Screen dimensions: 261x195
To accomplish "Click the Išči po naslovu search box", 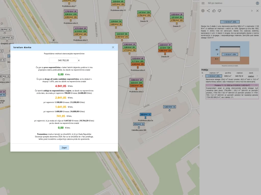I will point(229,3).
